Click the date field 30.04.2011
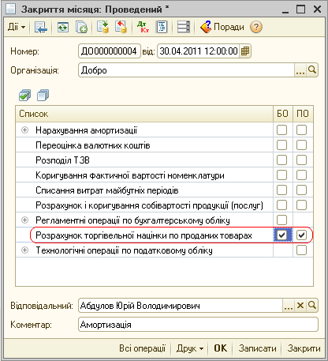The height and width of the screenshot is (361, 328). [199, 51]
